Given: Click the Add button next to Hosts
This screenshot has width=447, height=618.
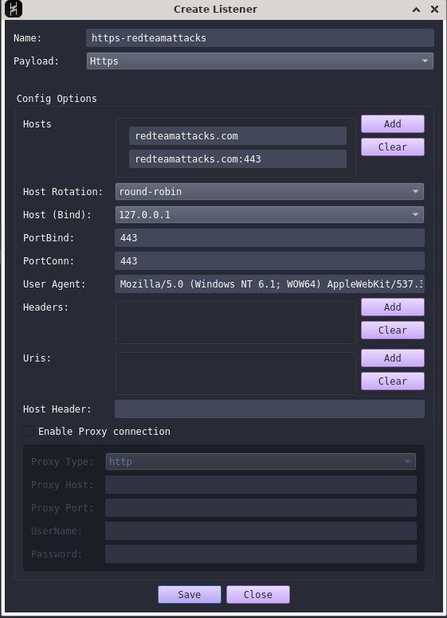Looking at the screenshot, I should [x=393, y=123].
